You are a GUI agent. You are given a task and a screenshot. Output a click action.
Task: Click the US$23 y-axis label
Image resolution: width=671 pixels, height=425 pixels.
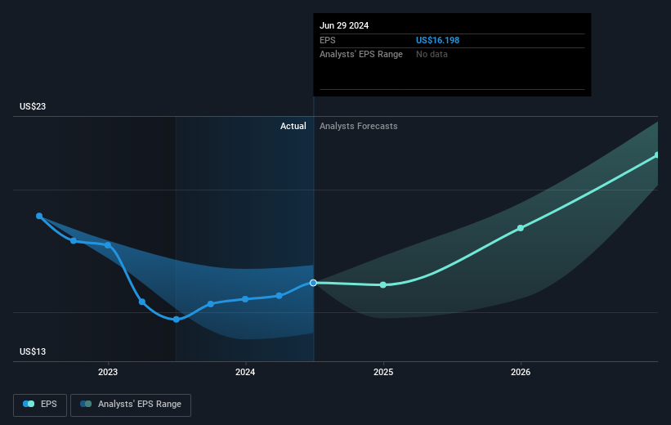click(x=33, y=106)
